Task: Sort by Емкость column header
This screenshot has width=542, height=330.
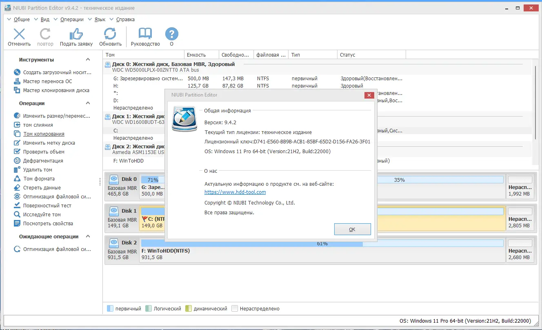Action: (x=201, y=55)
